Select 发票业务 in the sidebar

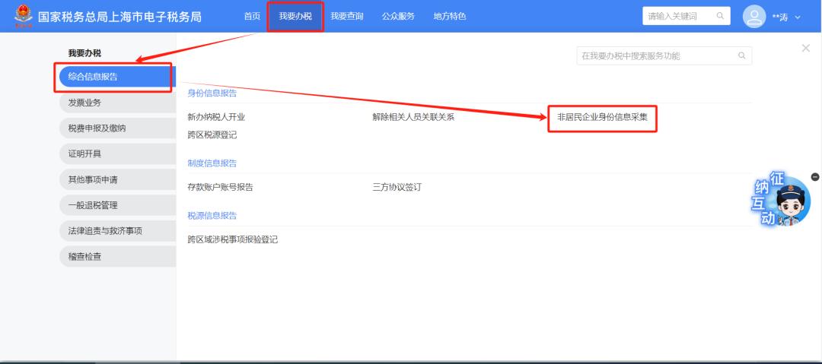pyautogui.click(x=116, y=103)
